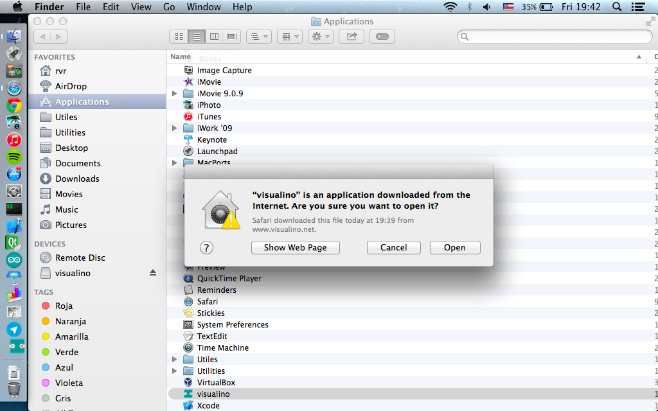Select the VirtualBox application row

coord(412,383)
